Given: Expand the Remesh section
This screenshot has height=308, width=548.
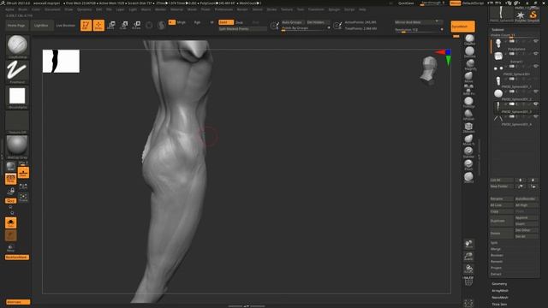Looking at the screenshot, I should pos(497,262).
